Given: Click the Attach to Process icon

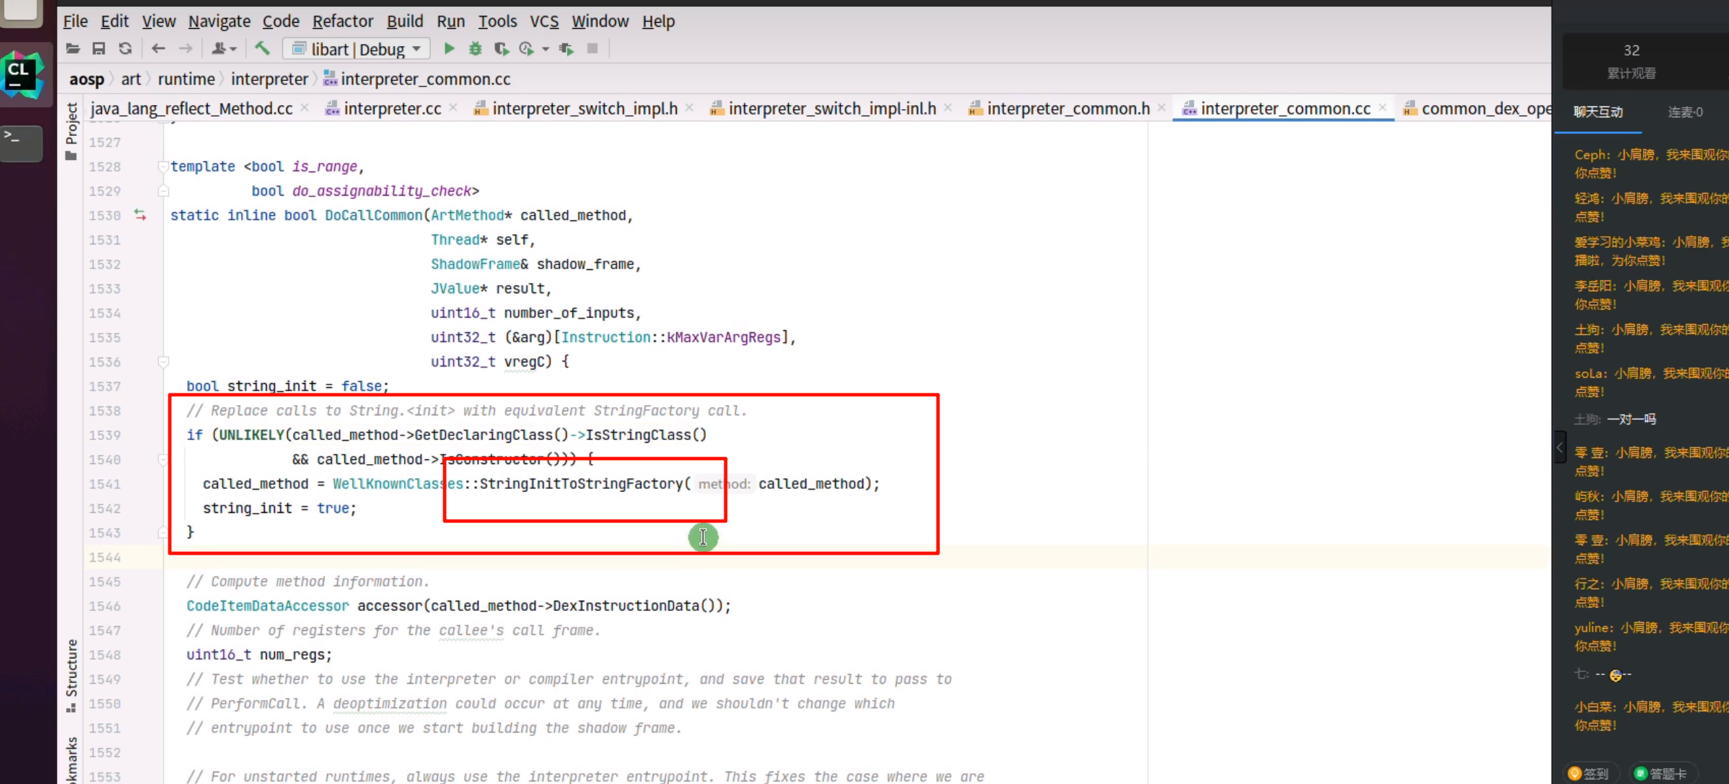Looking at the screenshot, I should (x=566, y=49).
